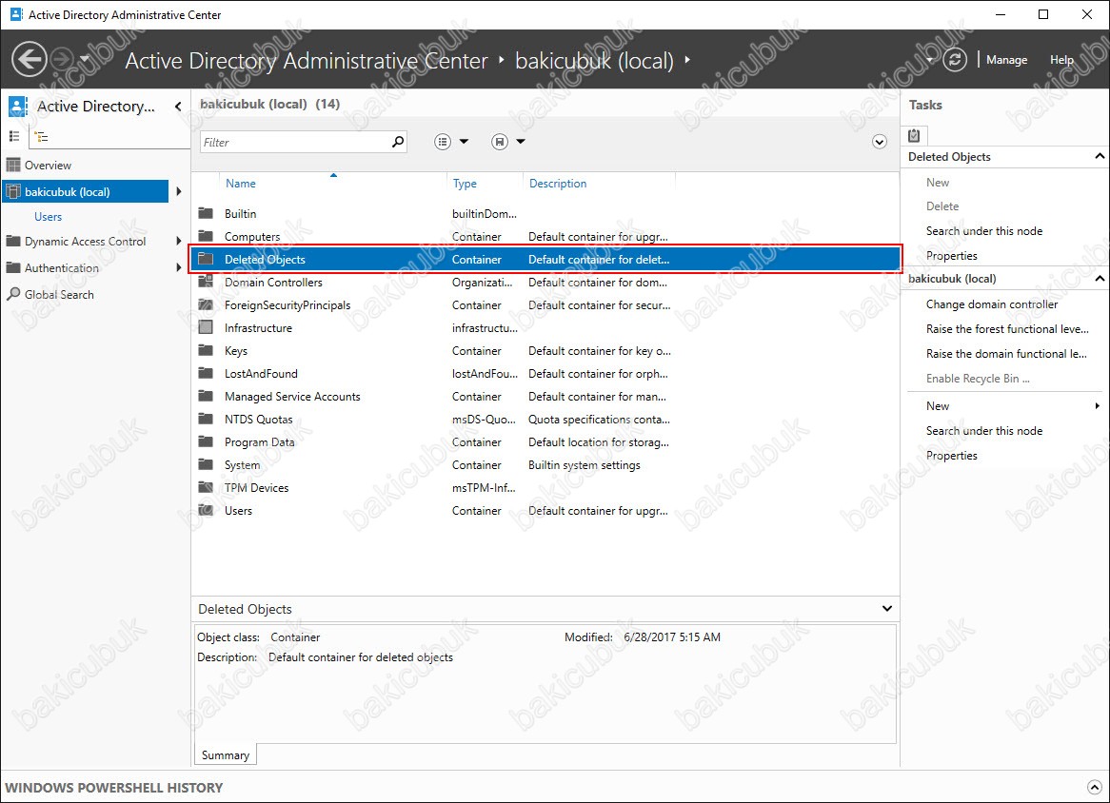Click the Tasks pane clipboard icon
1110x803 pixels.
tap(914, 135)
